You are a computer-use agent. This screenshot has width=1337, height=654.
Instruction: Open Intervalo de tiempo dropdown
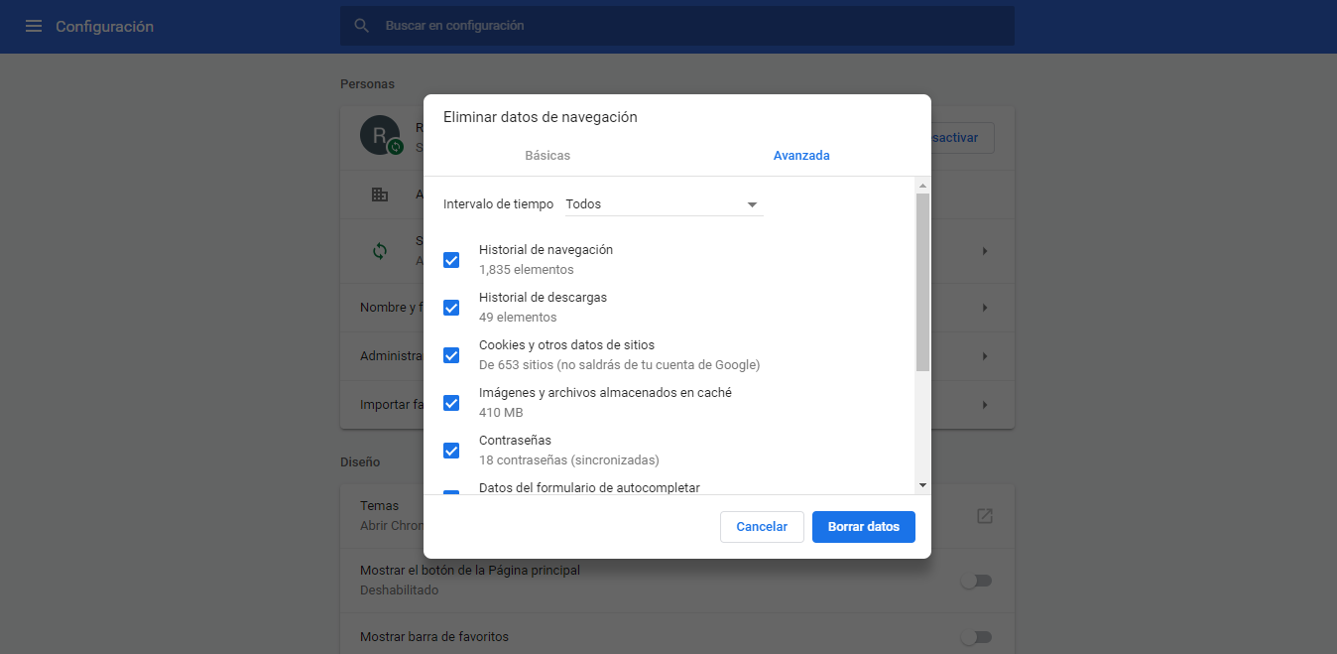click(x=664, y=204)
